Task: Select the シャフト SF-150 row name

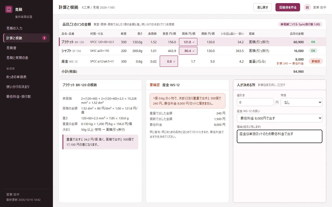Action: click(x=71, y=51)
